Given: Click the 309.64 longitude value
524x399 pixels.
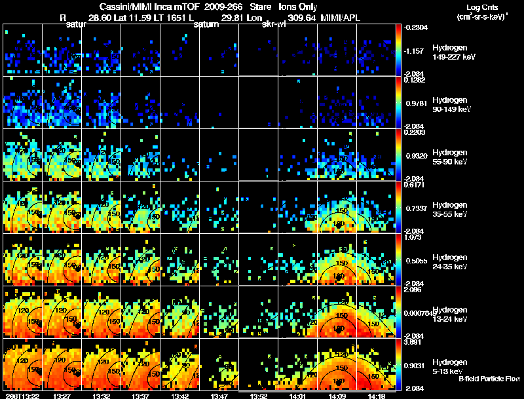Looking at the screenshot, I should click(x=302, y=18).
